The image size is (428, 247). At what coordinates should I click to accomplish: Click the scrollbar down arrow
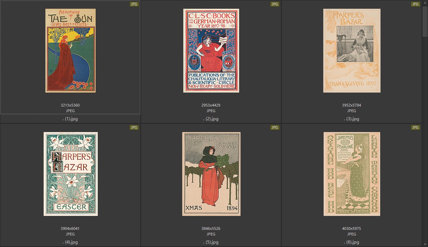425,244
